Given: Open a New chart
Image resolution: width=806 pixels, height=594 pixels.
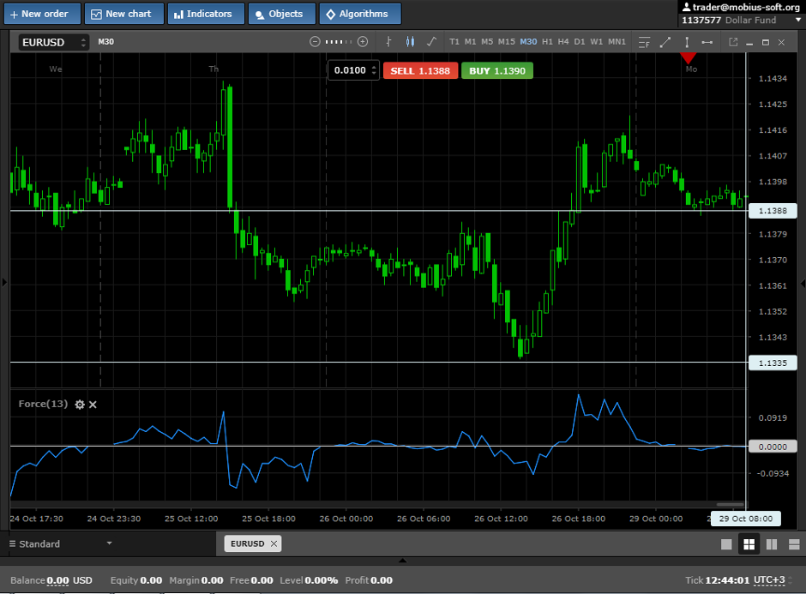Looking at the screenshot, I should (x=123, y=14).
